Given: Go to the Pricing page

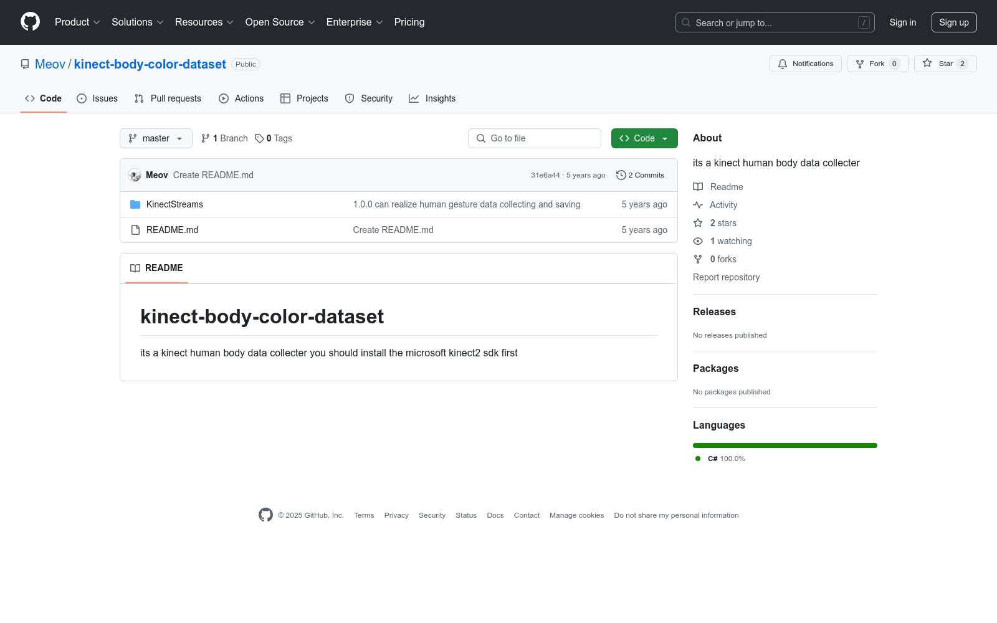Looking at the screenshot, I should coord(409,22).
